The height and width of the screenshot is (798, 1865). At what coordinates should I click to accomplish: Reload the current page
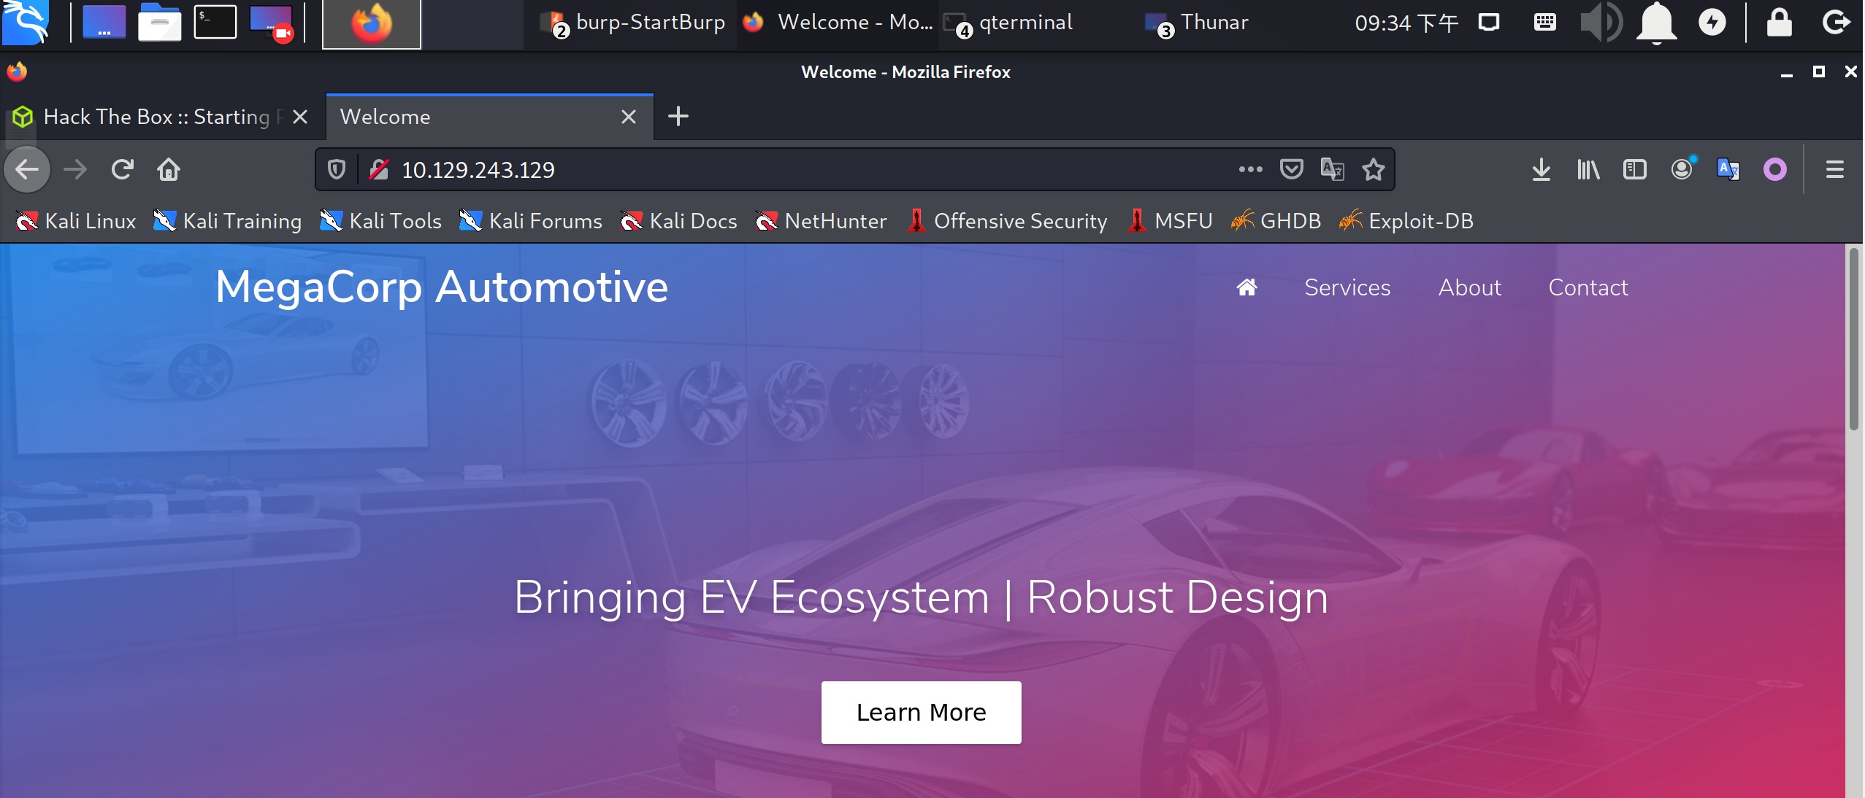pos(122,169)
